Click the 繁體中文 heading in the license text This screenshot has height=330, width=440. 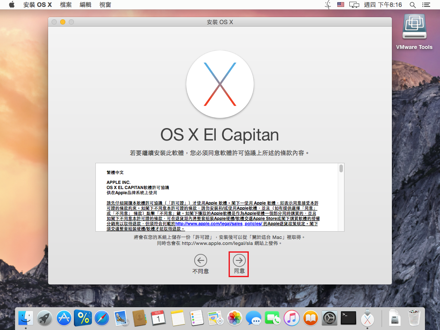tap(115, 173)
